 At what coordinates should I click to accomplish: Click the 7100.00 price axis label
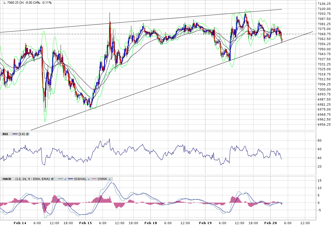324,9
